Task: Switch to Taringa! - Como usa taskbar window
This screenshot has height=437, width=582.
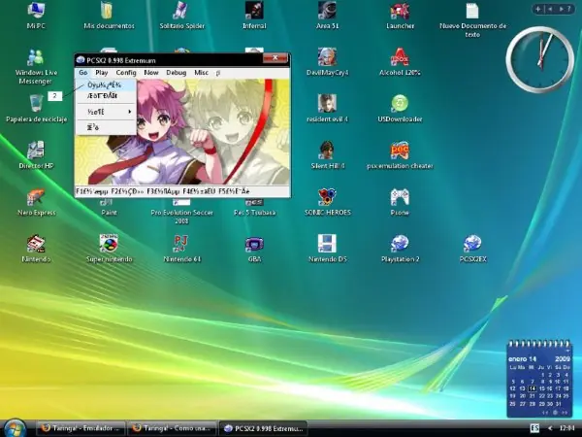Action: [172, 428]
